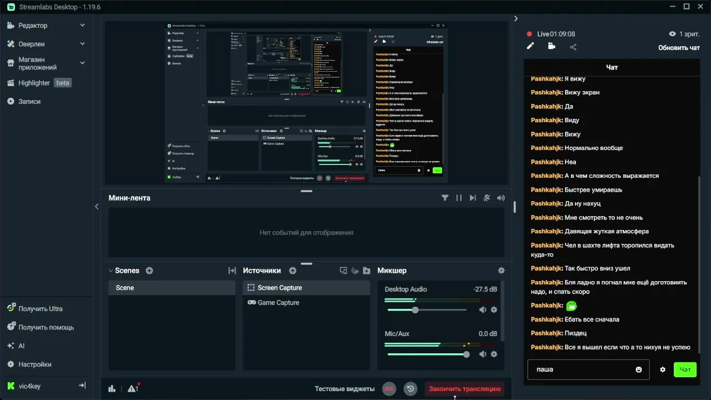Click the stream preview thumbnail
The image size is (711, 400).
[x=307, y=103]
